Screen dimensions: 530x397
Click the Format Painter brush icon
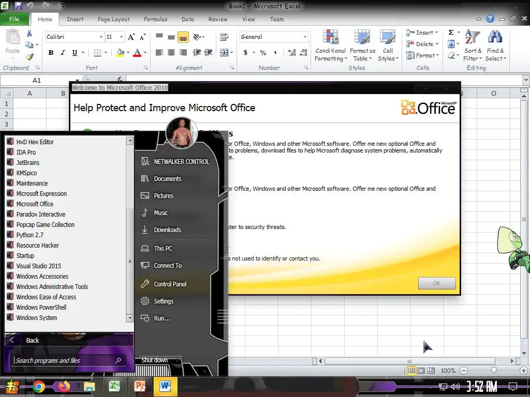30,57
